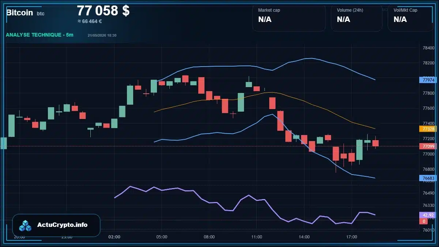This screenshot has width=439, height=247.
Task: Click the 08:00 time axis label
Action: tap(209, 237)
